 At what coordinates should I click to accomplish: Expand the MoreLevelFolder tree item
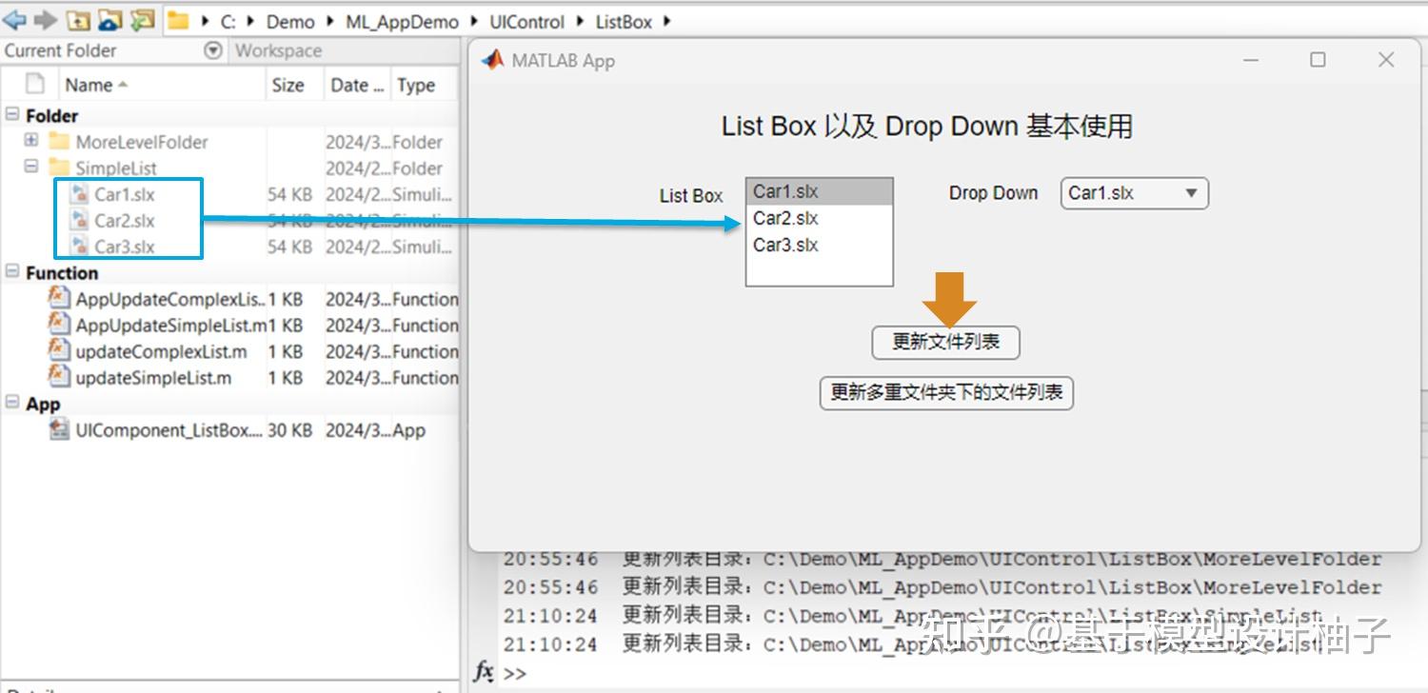(x=31, y=141)
